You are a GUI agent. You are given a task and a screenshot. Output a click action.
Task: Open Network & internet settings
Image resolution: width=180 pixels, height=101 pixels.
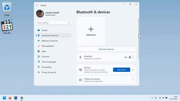point(54,41)
